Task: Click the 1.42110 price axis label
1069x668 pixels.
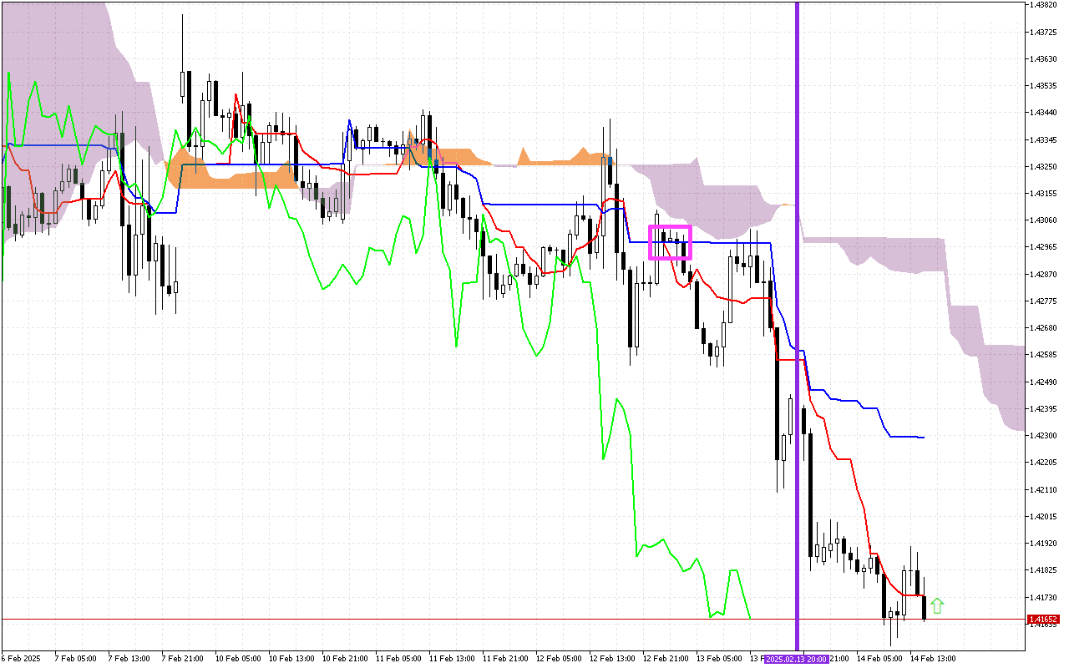Action: point(1044,489)
